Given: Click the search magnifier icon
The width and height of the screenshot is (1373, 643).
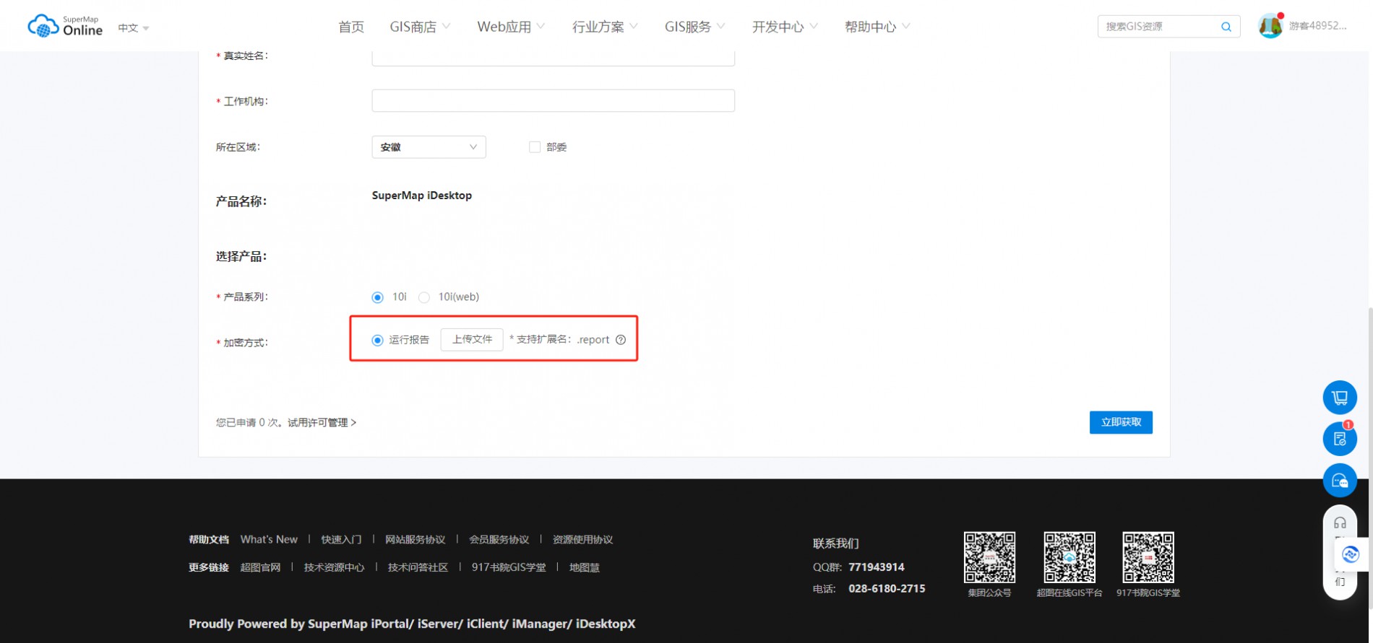Looking at the screenshot, I should pyautogui.click(x=1226, y=27).
